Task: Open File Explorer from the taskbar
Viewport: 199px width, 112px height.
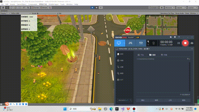Action: (x=100, y=109)
